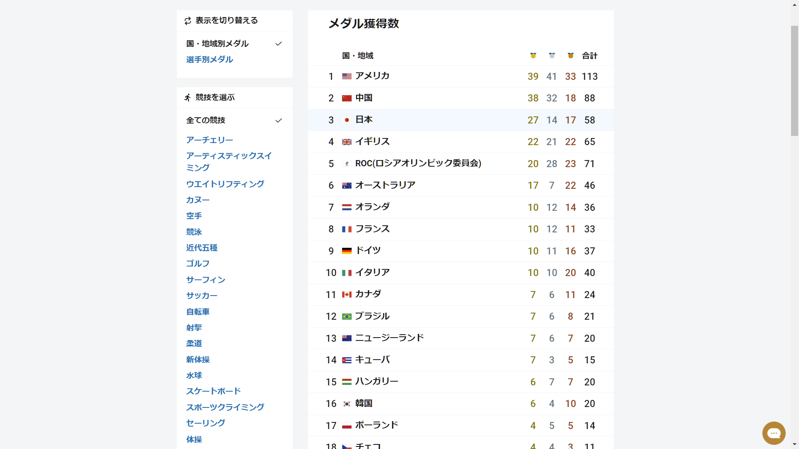Image resolution: width=799 pixels, height=449 pixels.
Task: Switch to 選手別メダル view
Action: tap(209, 59)
